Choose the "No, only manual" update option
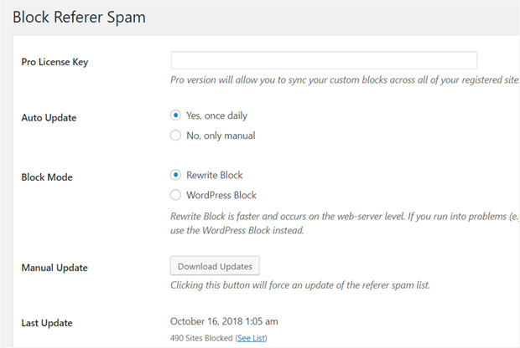The height and width of the screenshot is (348, 520). pyautogui.click(x=175, y=135)
